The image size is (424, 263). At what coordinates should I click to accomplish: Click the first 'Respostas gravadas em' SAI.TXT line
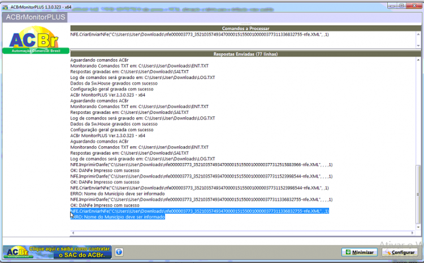tap(129, 72)
